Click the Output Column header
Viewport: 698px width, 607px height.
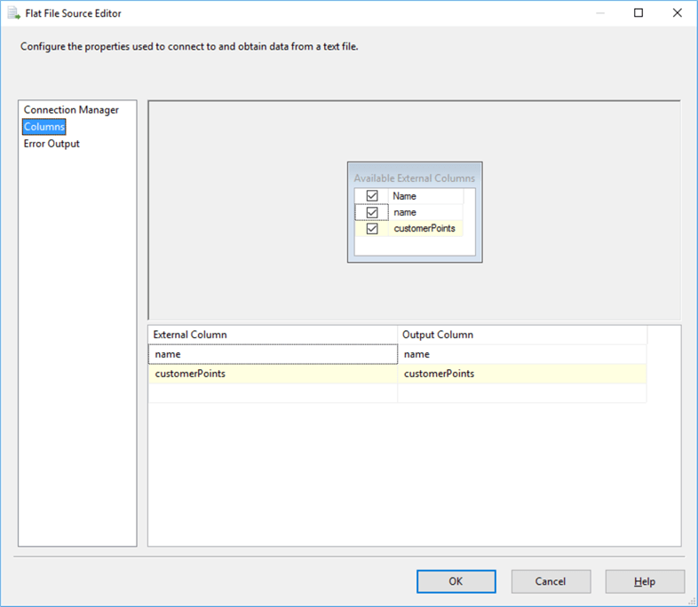click(522, 335)
